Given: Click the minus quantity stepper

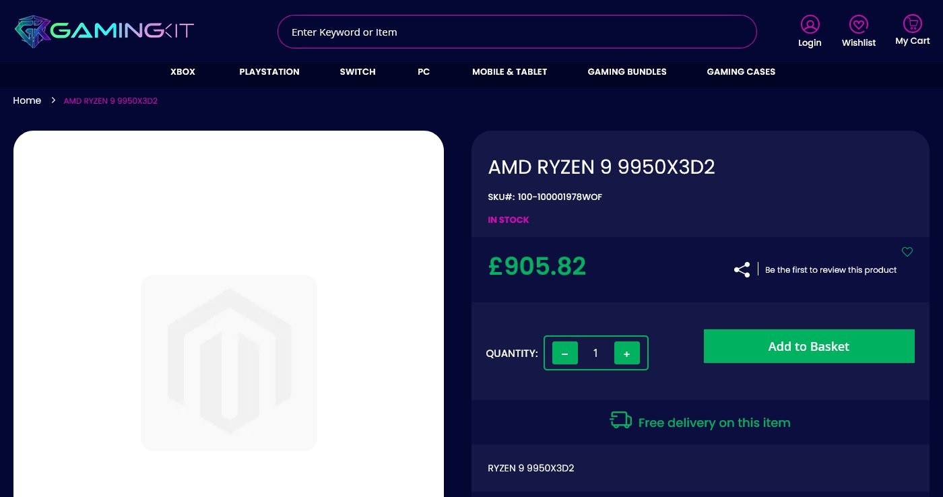Looking at the screenshot, I should tap(564, 353).
